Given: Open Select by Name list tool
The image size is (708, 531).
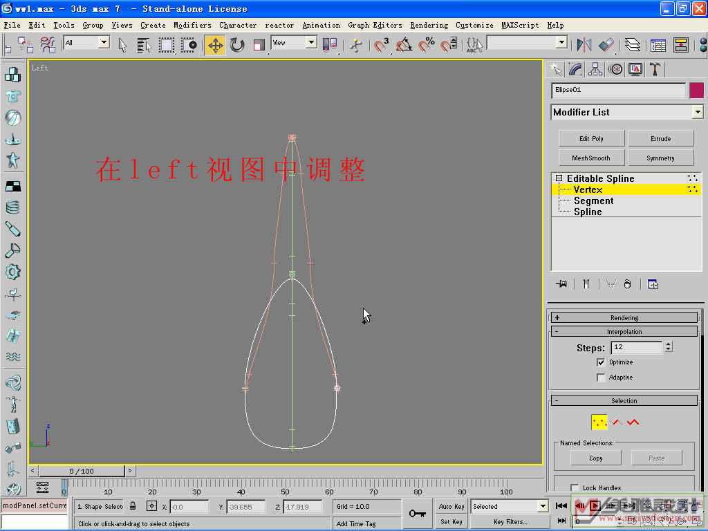Looking at the screenshot, I should 144,45.
